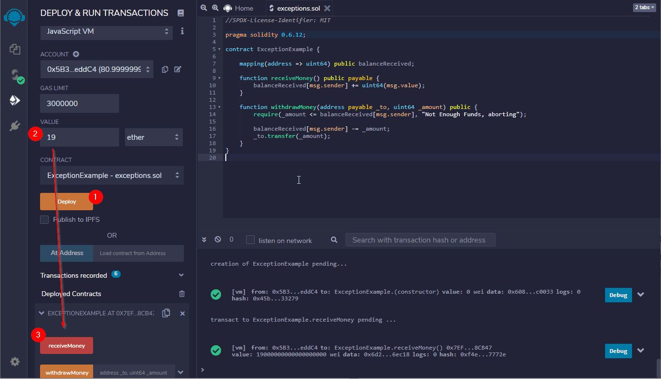Viewport: 661px width, 379px height.
Task: Close exceptions.sol tab x
Action: pyautogui.click(x=327, y=8)
